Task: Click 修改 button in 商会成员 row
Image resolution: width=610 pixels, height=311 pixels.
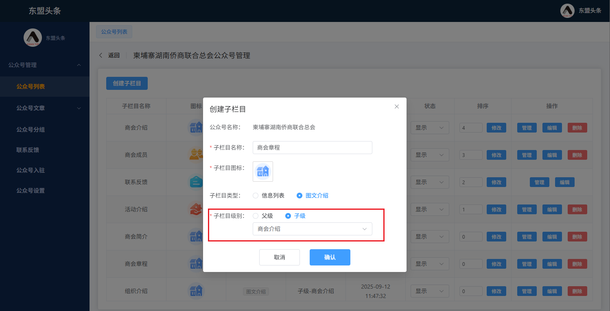Action: 496,155
